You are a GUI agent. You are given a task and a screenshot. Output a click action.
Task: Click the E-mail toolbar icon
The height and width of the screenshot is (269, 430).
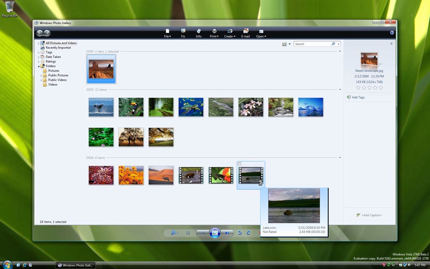point(246,33)
